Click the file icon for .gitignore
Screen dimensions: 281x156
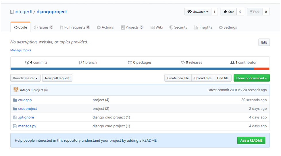[15, 117]
